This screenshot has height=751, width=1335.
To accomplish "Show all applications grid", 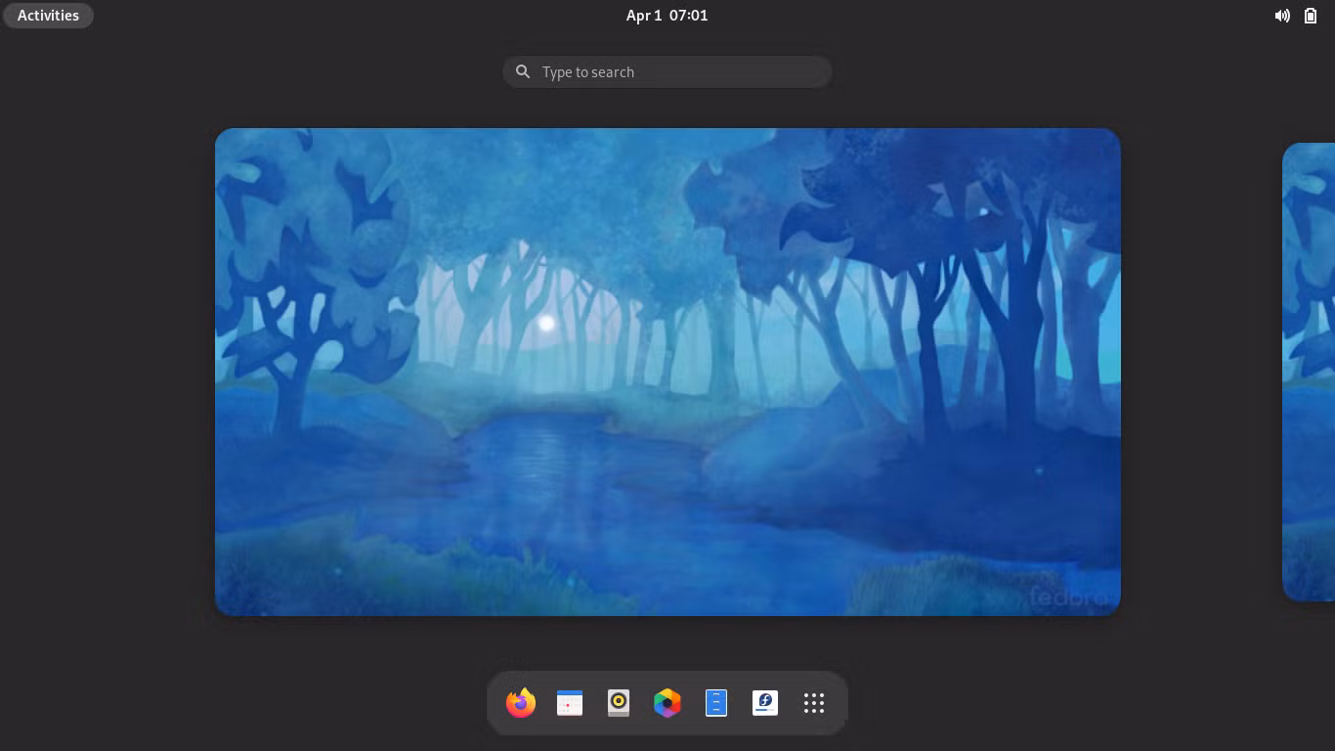I will 814,703.
